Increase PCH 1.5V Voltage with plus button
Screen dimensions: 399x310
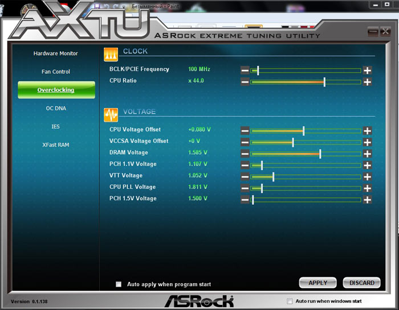[x=367, y=200]
